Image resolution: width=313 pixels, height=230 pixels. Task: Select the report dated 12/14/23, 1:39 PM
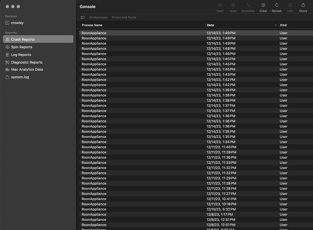pos(196,90)
